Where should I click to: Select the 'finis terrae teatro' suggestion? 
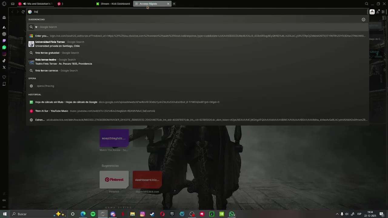pyautogui.click(x=198, y=62)
